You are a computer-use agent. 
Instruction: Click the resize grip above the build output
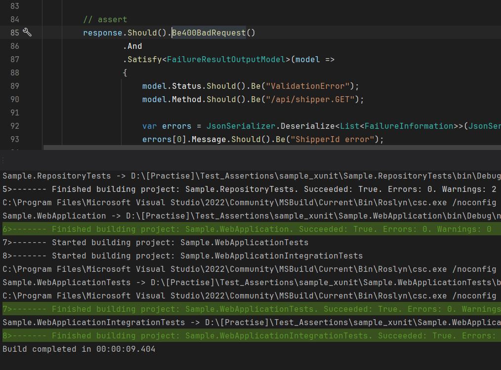coord(3,160)
